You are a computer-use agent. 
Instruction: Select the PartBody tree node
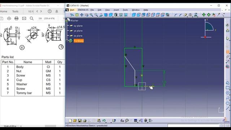(79, 41)
